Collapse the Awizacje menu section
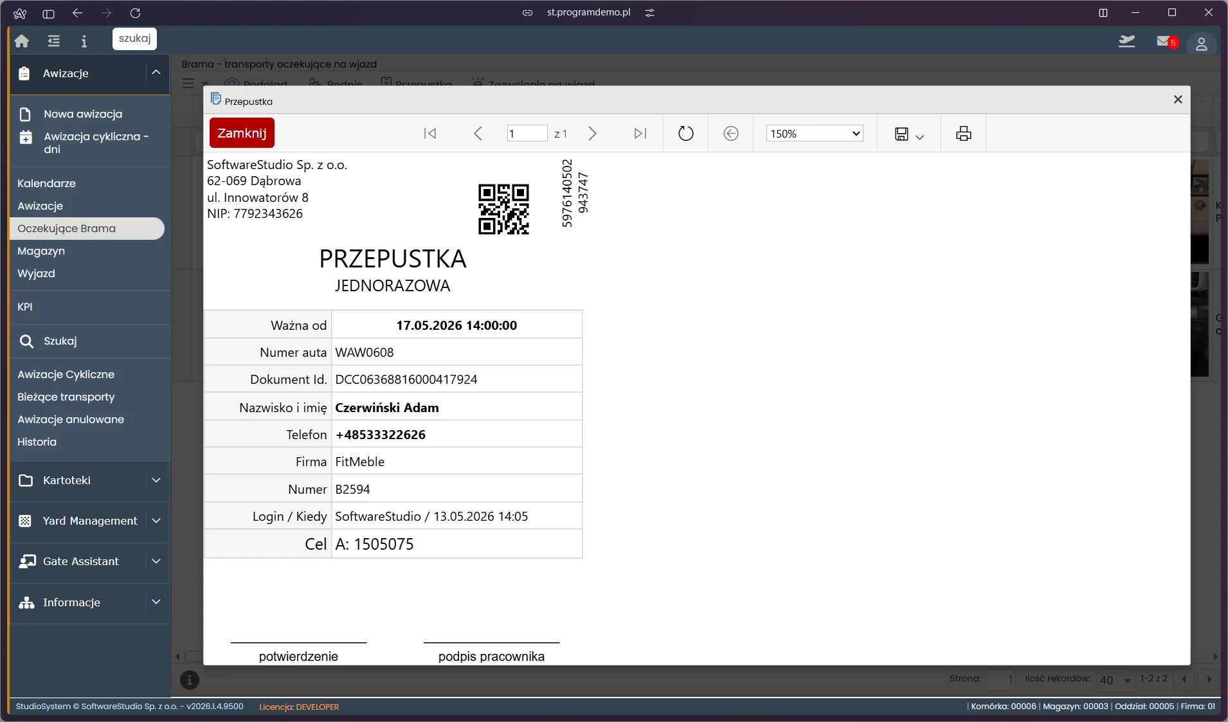 tap(156, 73)
